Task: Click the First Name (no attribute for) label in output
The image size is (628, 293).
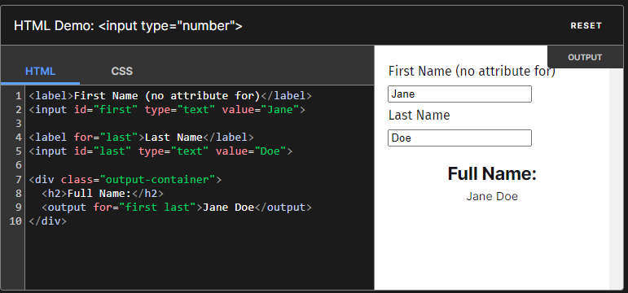Action: point(472,72)
